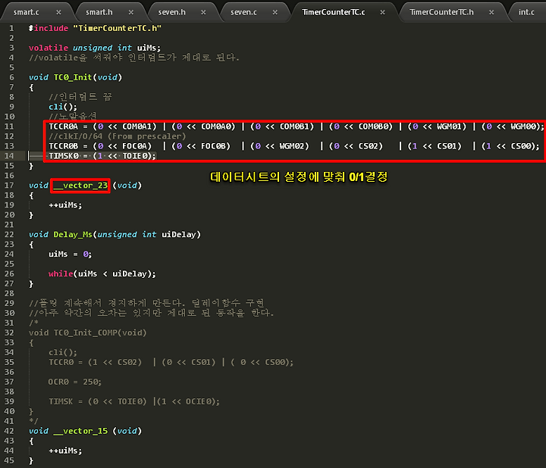This screenshot has width=546, height=468.
Task: Click the while(uiMs < uiDelay); line
Action: point(102,273)
